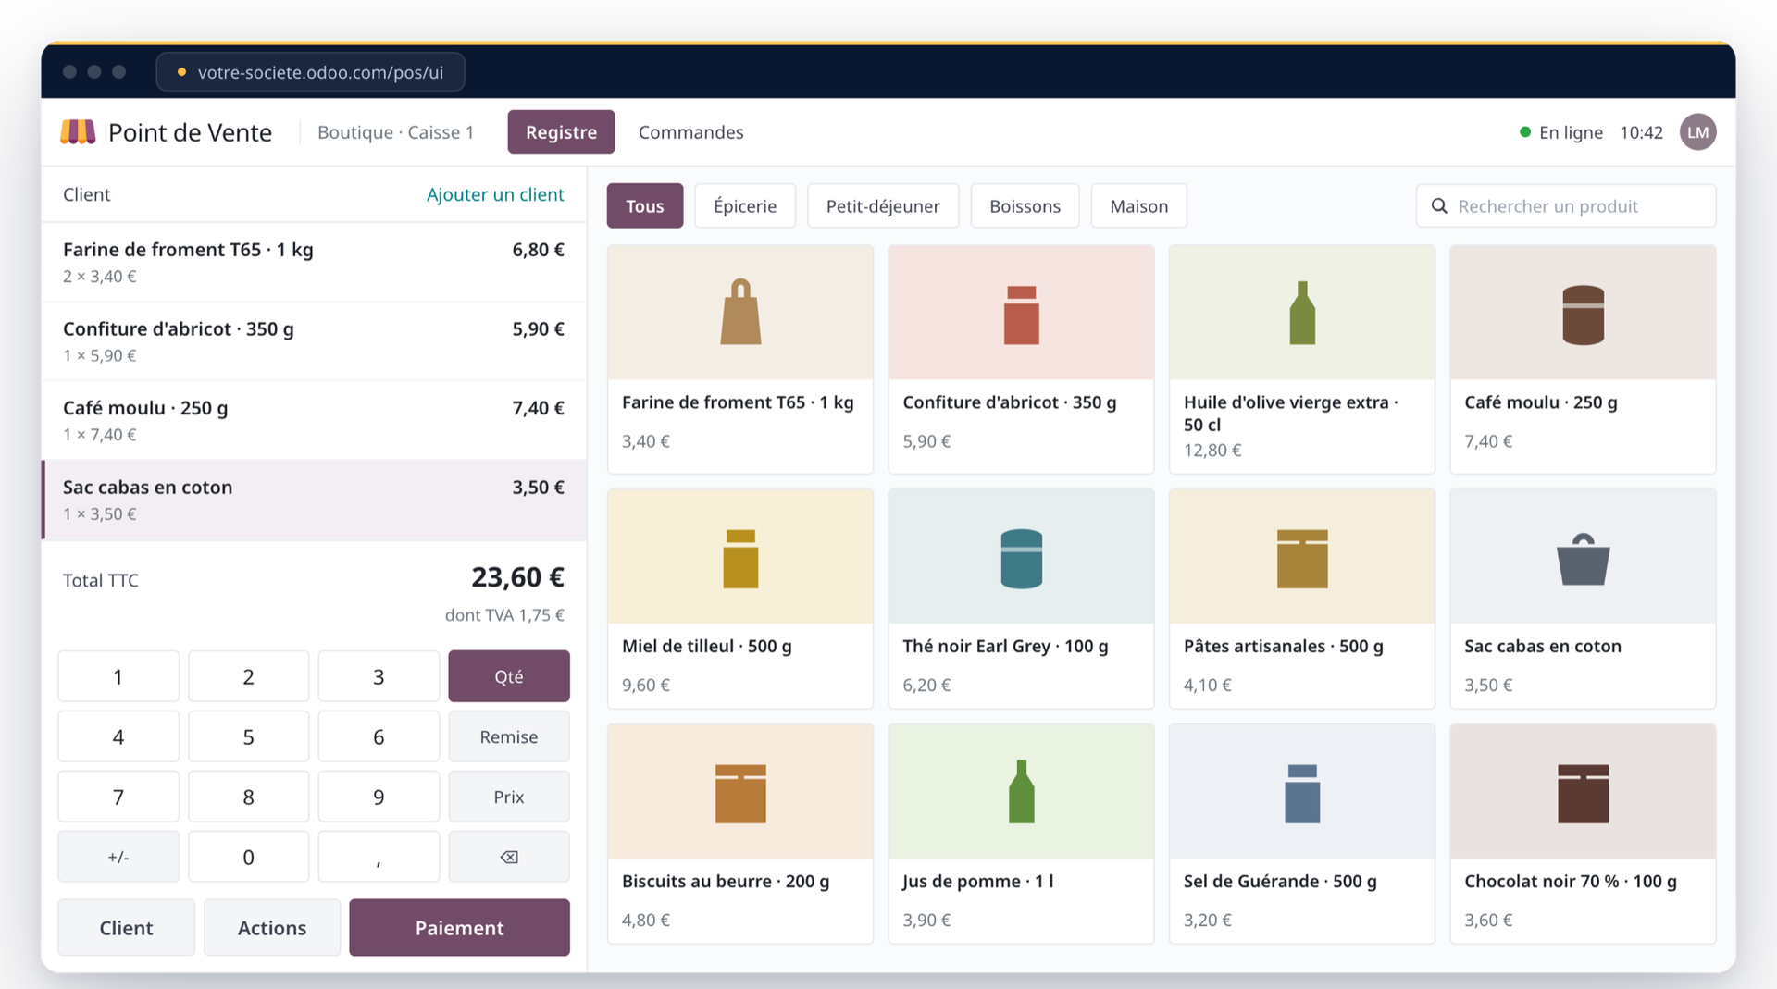Click the dont TVA 1,75 € text
Screen dimensions: 1777x989
(504, 614)
